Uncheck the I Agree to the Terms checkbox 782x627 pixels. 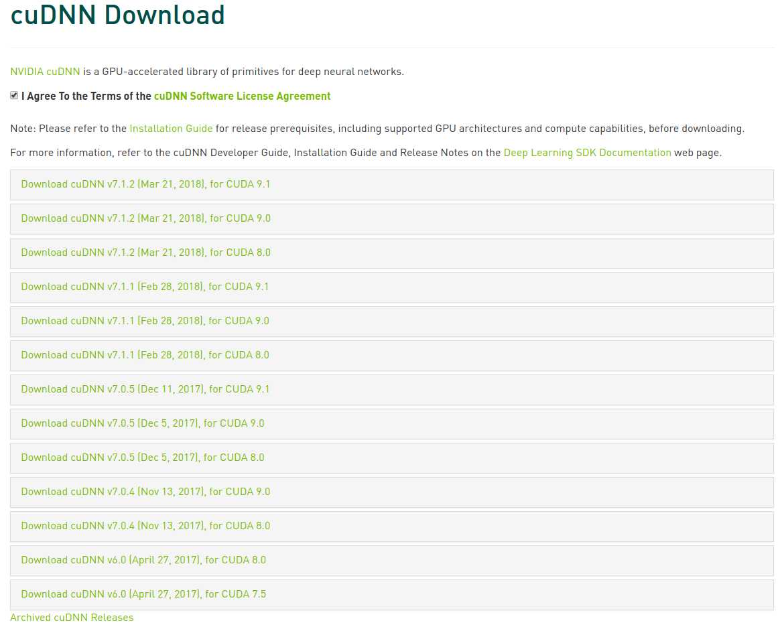[x=14, y=96]
